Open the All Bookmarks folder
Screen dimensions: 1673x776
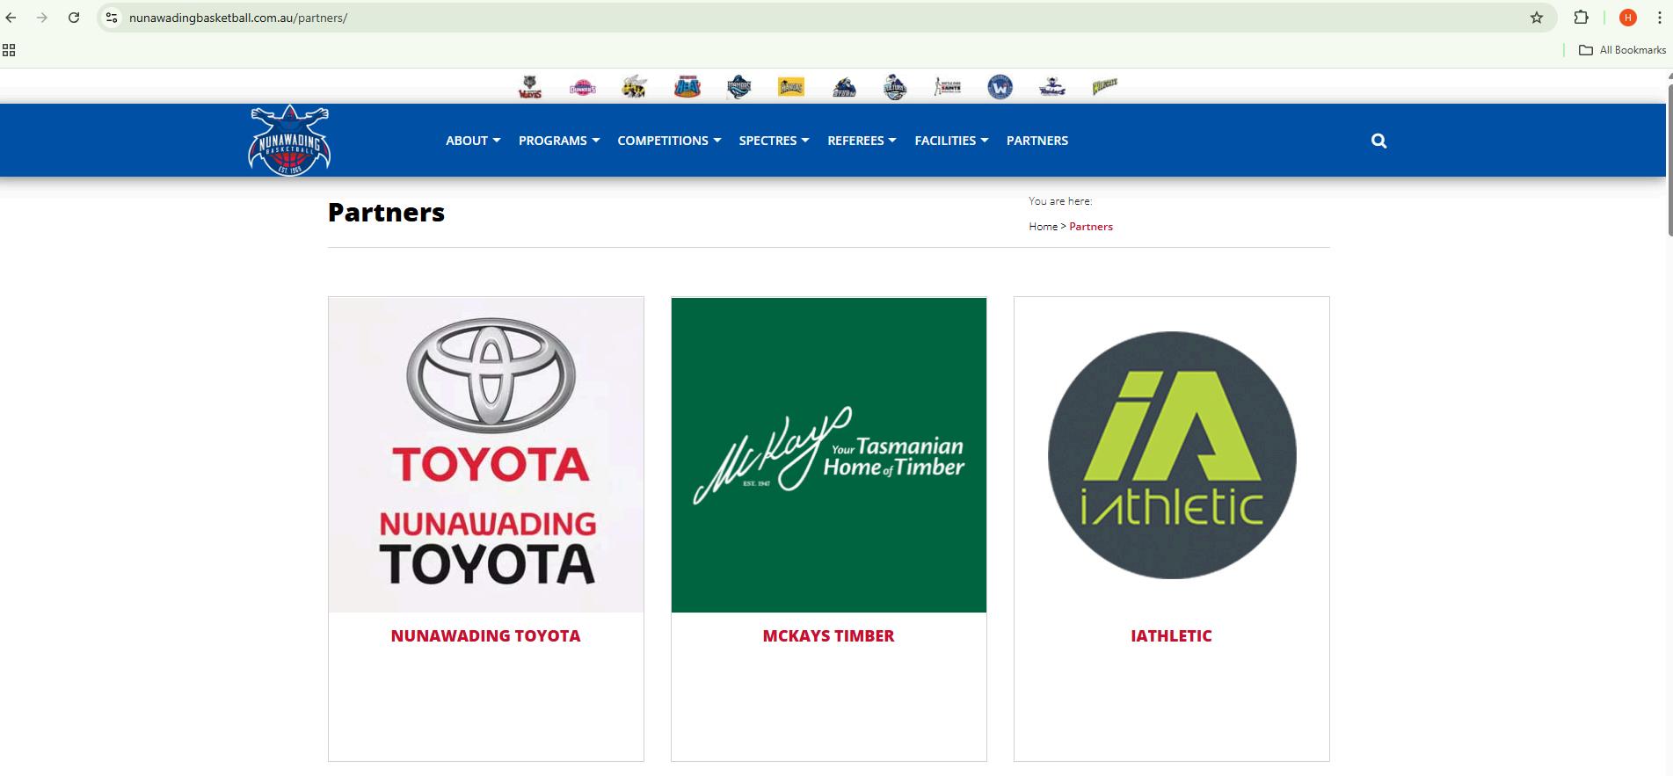pos(1623,50)
